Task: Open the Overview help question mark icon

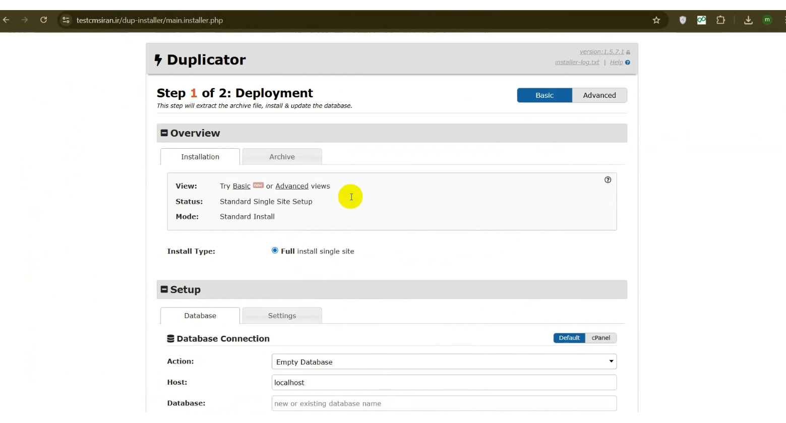Action: pos(608,180)
